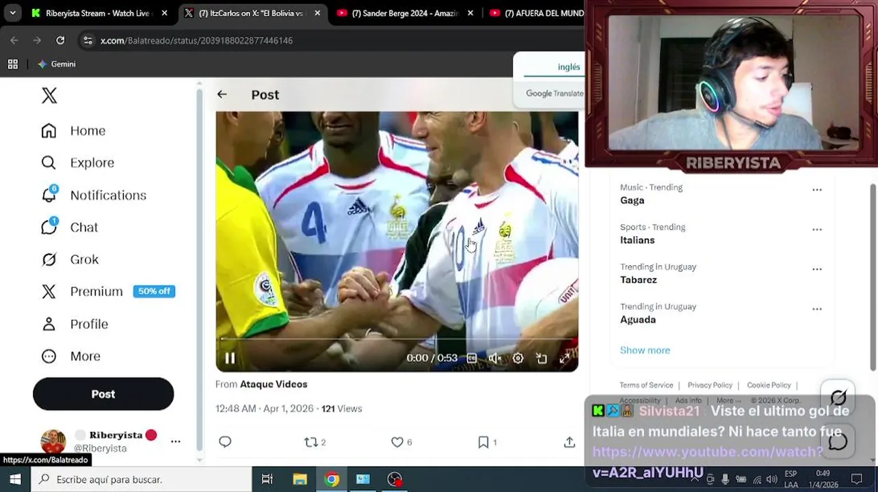Open options for Aguada trend
The height and width of the screenshot is (492, 878).
coord(817,309)
